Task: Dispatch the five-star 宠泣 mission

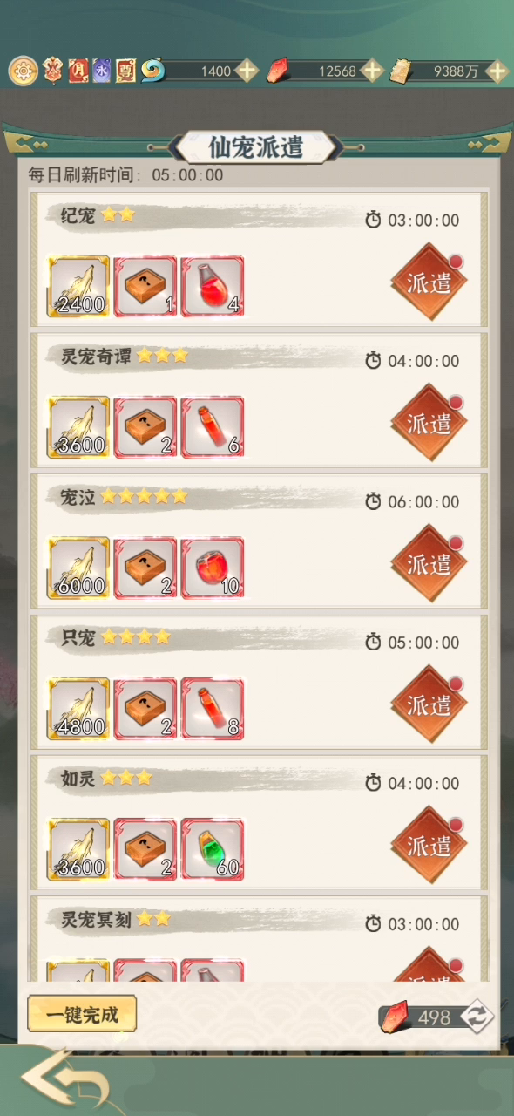Action: 429,563
